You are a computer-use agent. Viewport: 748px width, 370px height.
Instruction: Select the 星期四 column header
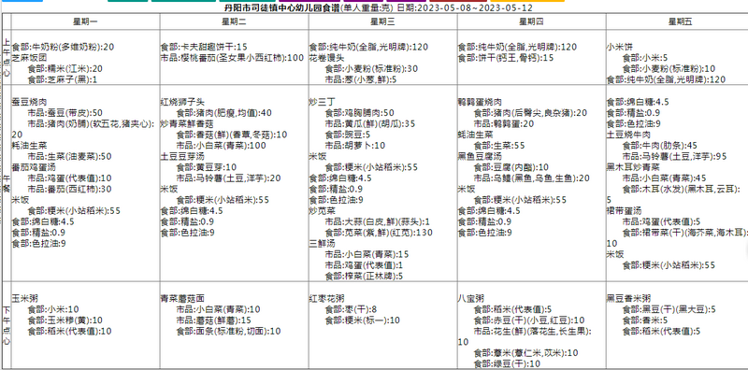pos(531,21)
